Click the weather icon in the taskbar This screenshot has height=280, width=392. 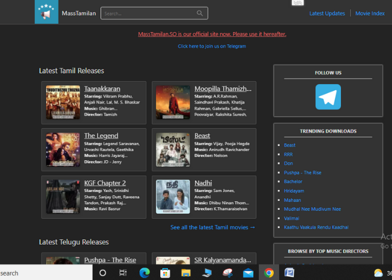(x=378, y=273)
